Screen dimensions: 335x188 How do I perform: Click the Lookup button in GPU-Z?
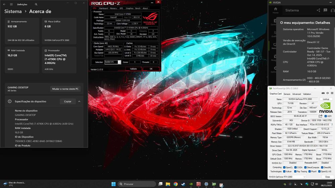pyautogui.click(x=326, y=99)
